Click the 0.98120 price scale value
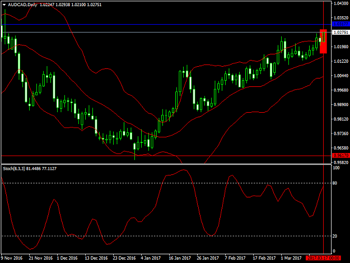 coord(341,119)
